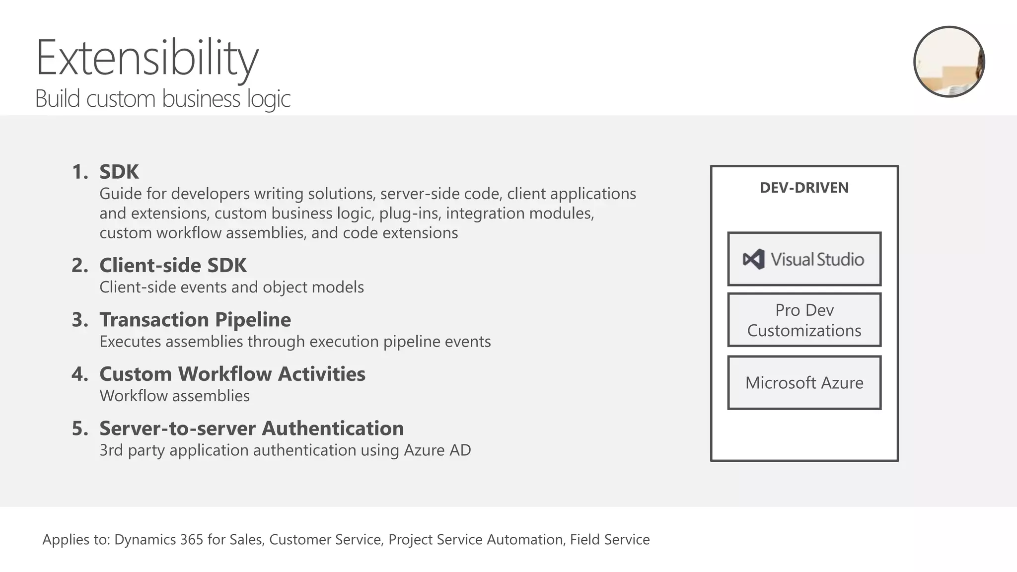Click the DEV-DRIVEN heading

[804, 188]
